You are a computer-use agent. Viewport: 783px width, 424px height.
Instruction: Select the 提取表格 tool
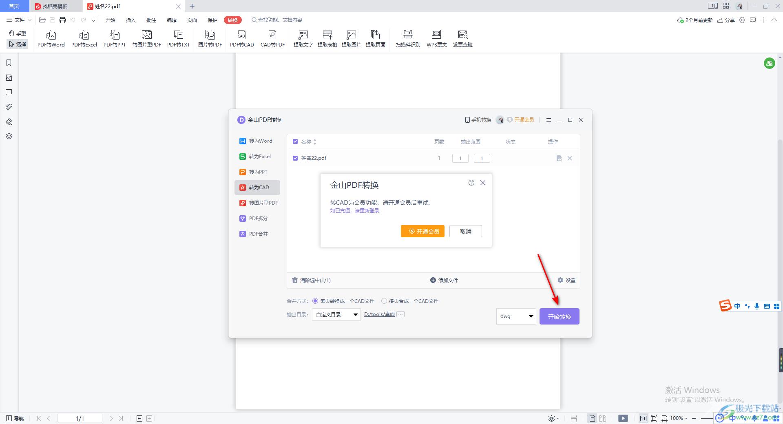click(x=327, y=39)
